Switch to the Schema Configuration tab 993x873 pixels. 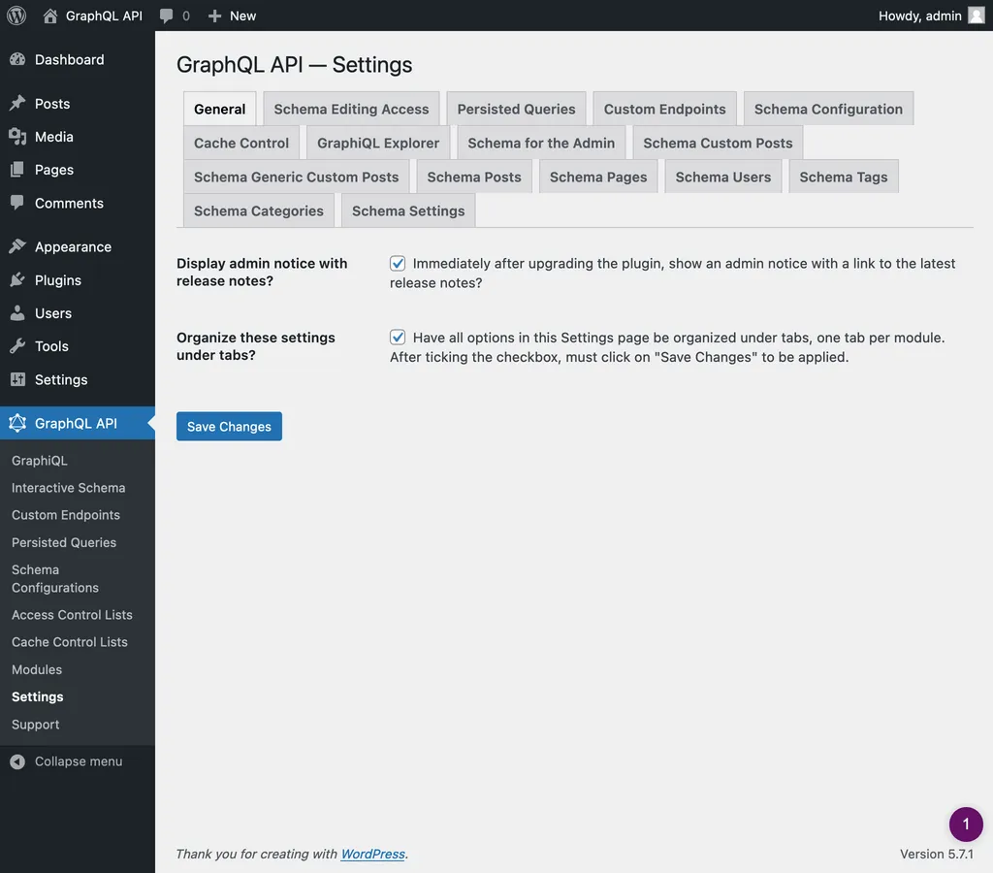[x=828, y=109]
